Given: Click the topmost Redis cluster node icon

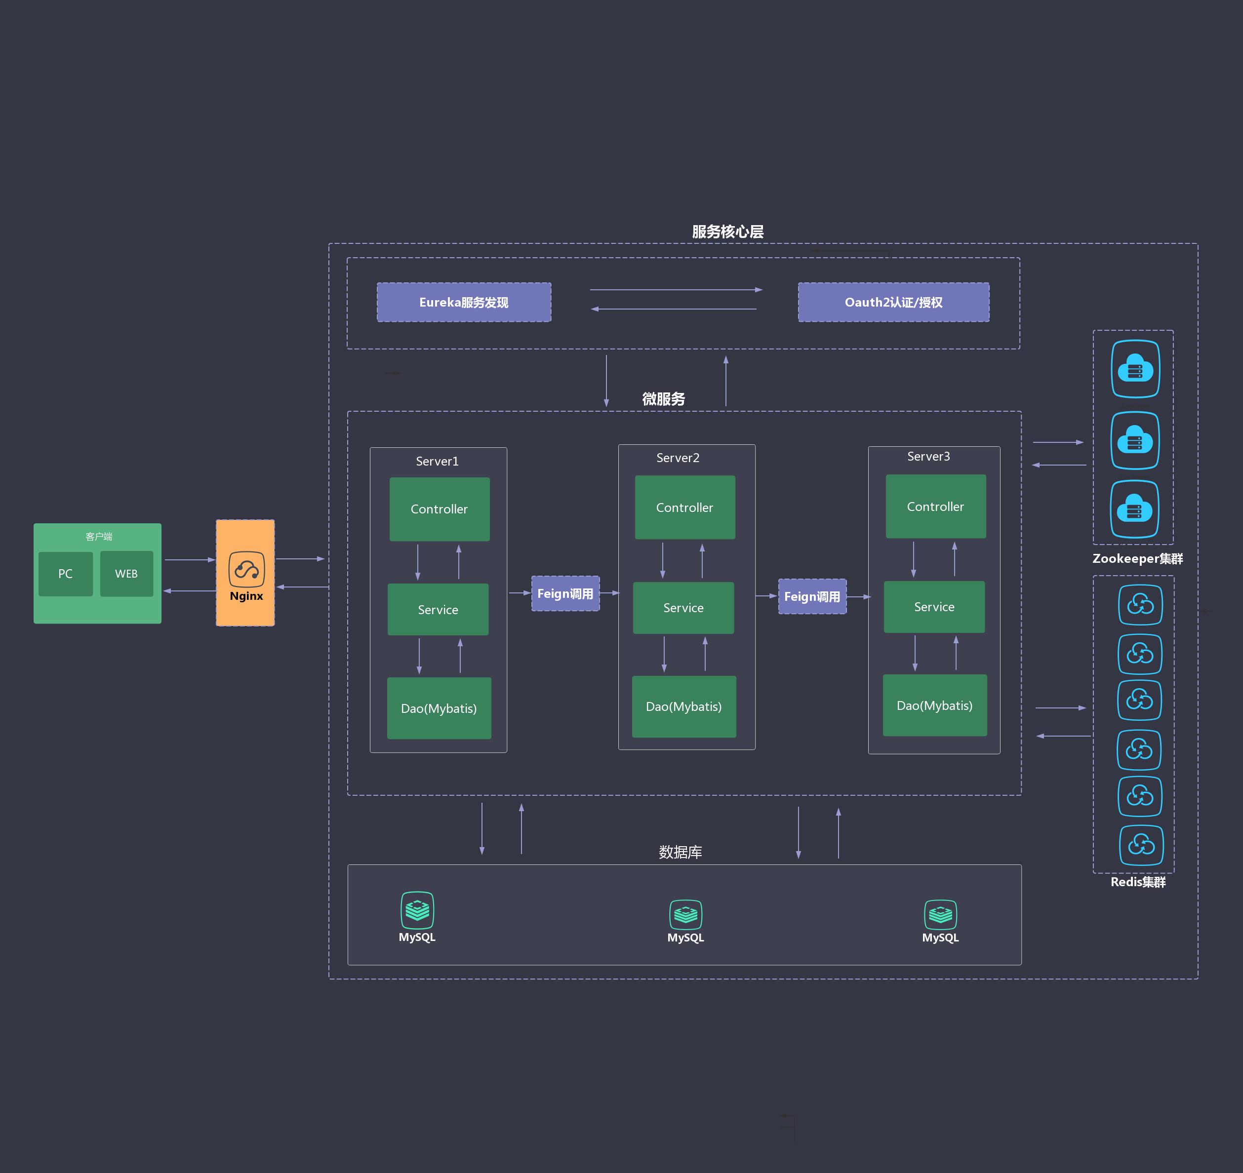Looking at the screenshot, I should 1140,605.
